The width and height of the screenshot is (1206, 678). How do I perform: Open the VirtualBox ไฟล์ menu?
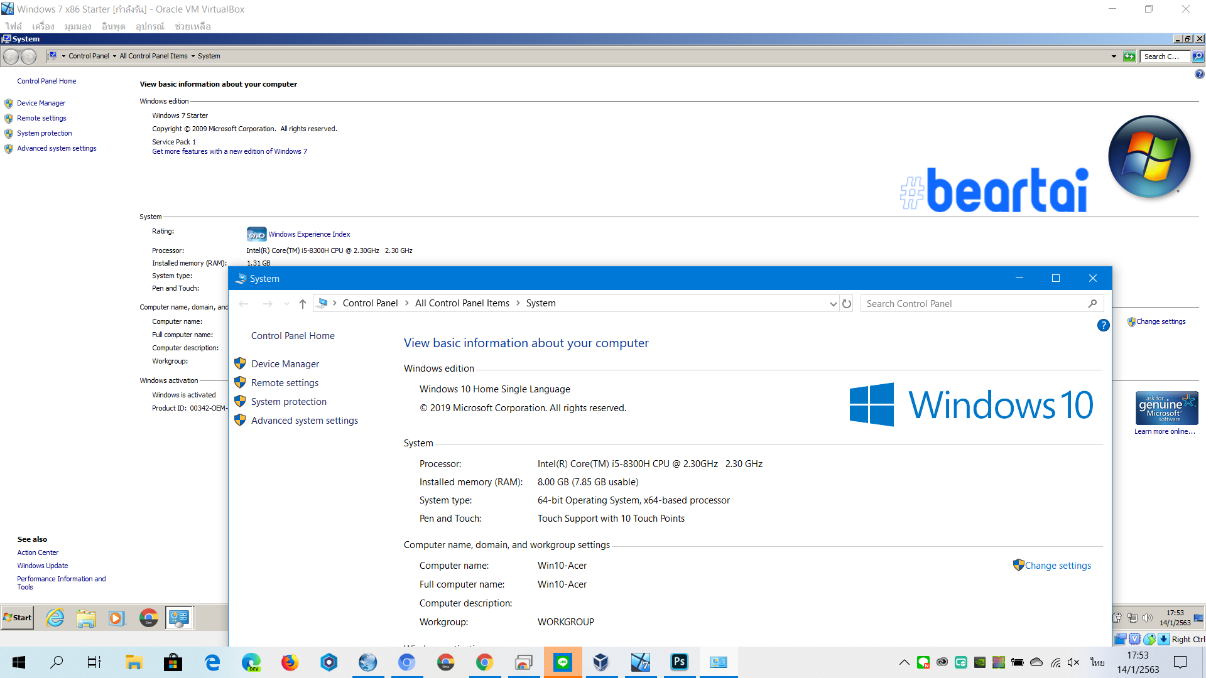(x=14, y=26)
